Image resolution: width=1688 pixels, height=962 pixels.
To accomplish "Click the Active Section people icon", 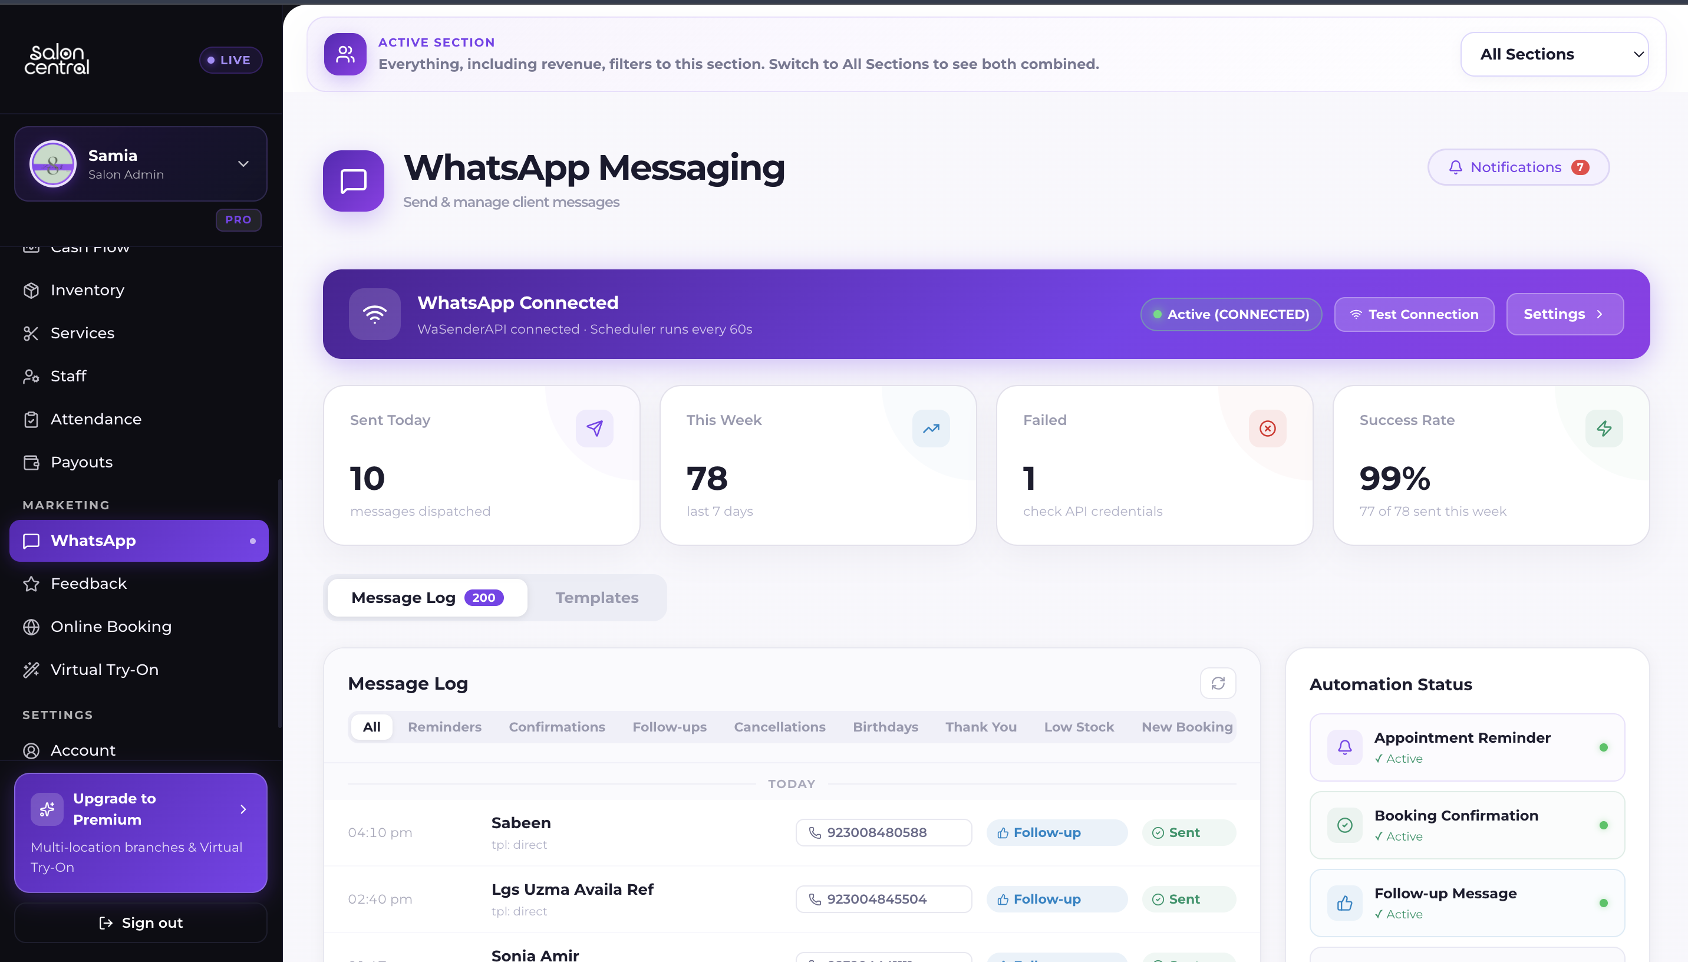I will click(345, 54).
